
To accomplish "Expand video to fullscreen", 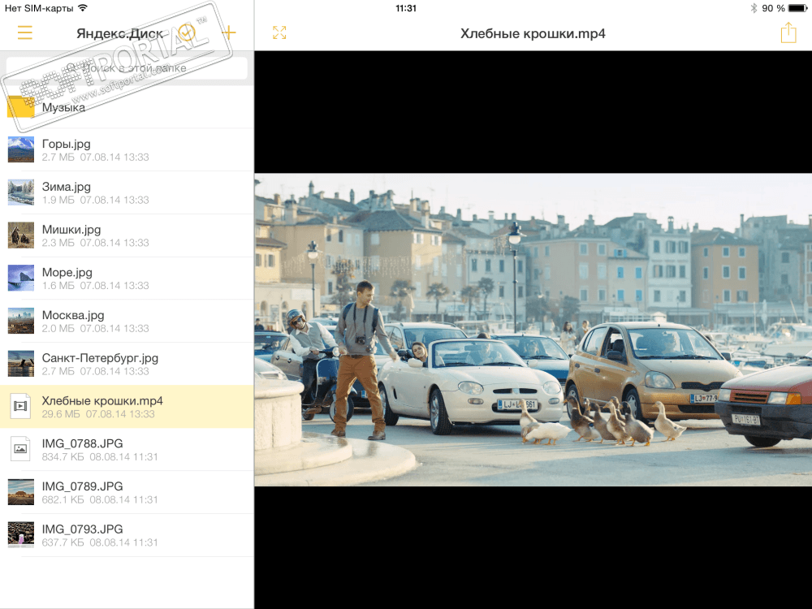I will (x=279, y=32).
